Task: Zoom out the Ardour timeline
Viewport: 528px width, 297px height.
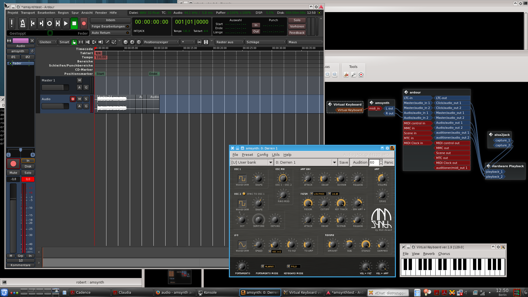Action: pos(126,42)
